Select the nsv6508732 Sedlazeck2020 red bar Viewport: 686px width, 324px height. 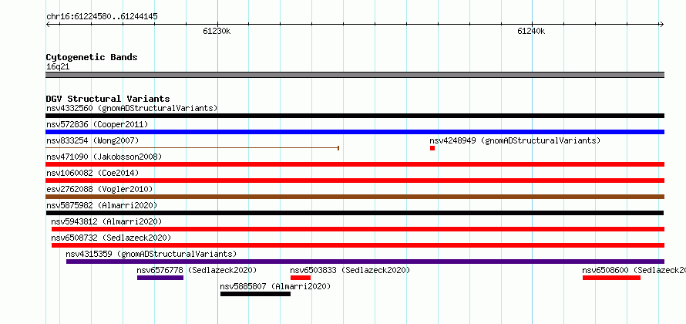pos(358,245)
